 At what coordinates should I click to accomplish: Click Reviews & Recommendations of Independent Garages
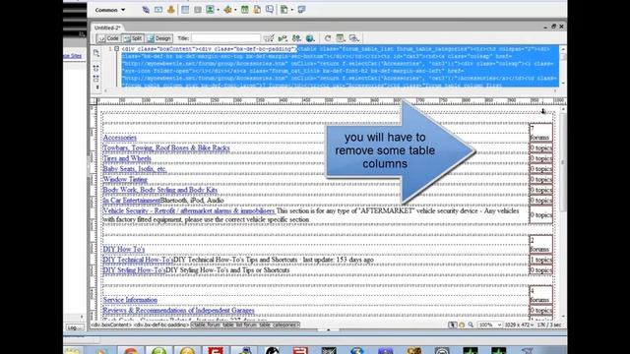tap(179, 310)
